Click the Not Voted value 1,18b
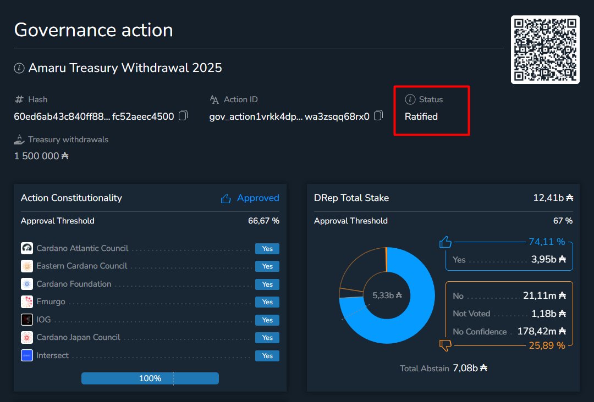The width and height of the screenshot is (594, 402). (548, 314)
